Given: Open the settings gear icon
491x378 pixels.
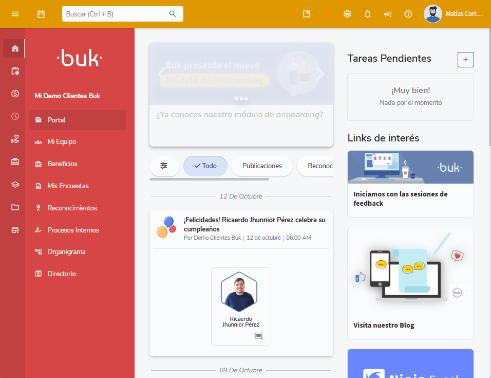Looking at the screenshot, I should pos(347,14).
